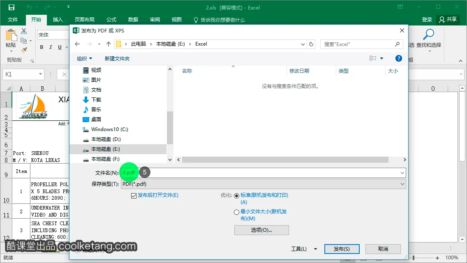This screenshot has width=467, height=263.
Task: Sort by 名称 column header
Action: click(187, 71)
